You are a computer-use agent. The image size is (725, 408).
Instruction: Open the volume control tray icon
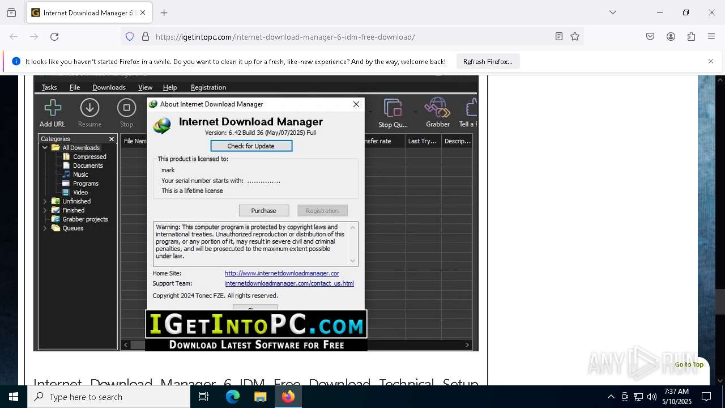[652, 397]
